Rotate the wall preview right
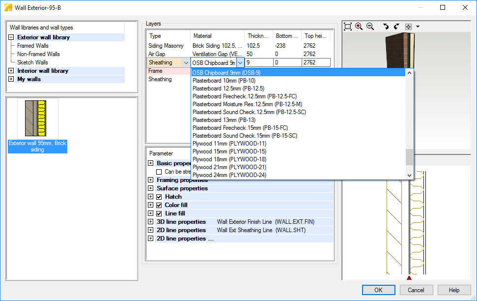This screenshot has width=477, height=301. tap(396, 27)
